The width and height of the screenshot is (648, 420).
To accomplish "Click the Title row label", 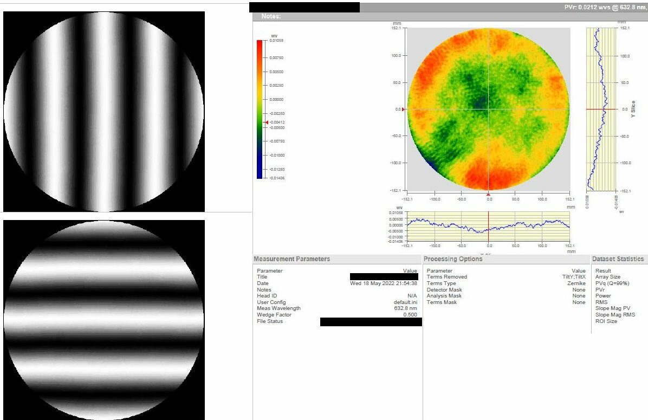I will click(262, 277).
